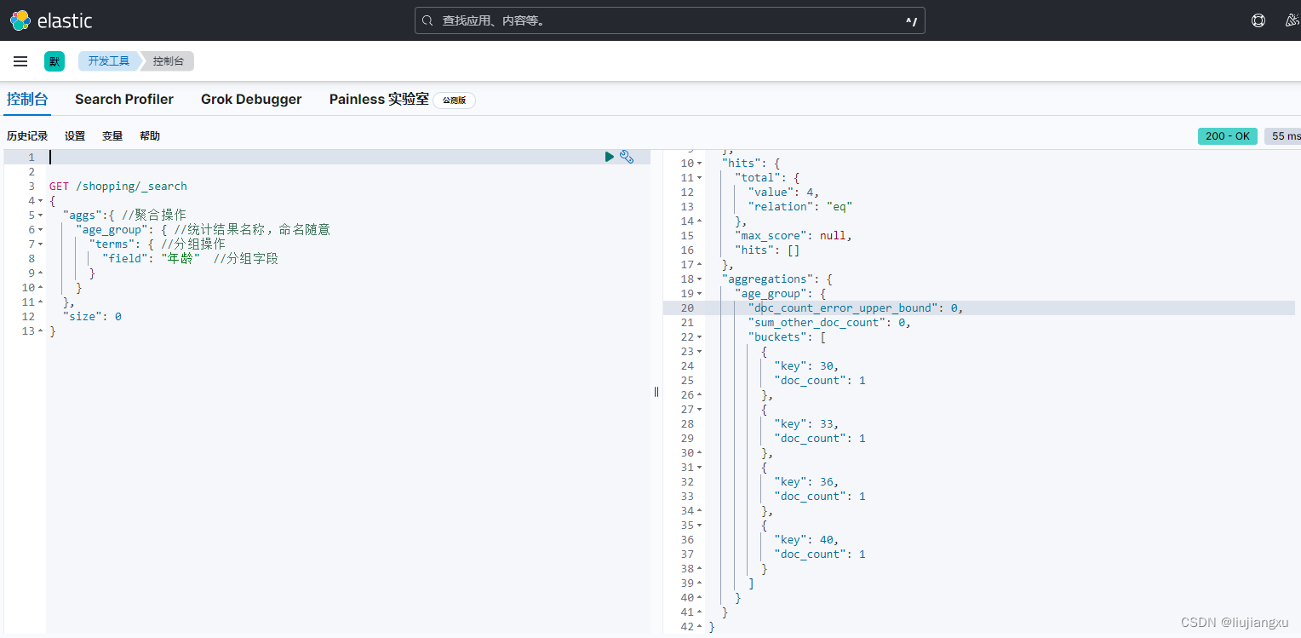
Task: Collapse request line 4 opening brace
Action: [40, 201]
